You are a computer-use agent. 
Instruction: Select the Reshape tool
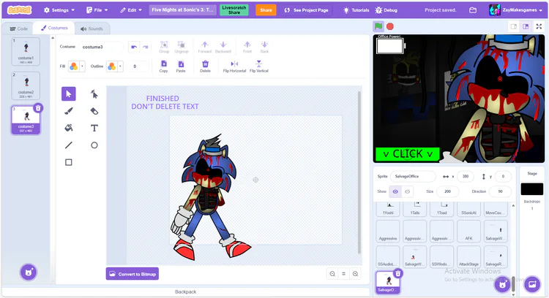[94, 94]
